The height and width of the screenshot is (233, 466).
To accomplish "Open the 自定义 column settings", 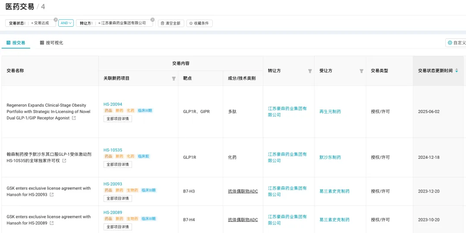I will click(x=457, y=43).
